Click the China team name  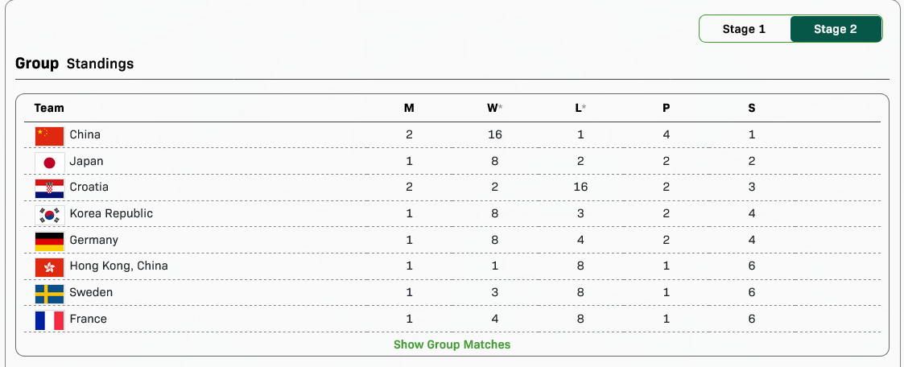tap(85, 134)
